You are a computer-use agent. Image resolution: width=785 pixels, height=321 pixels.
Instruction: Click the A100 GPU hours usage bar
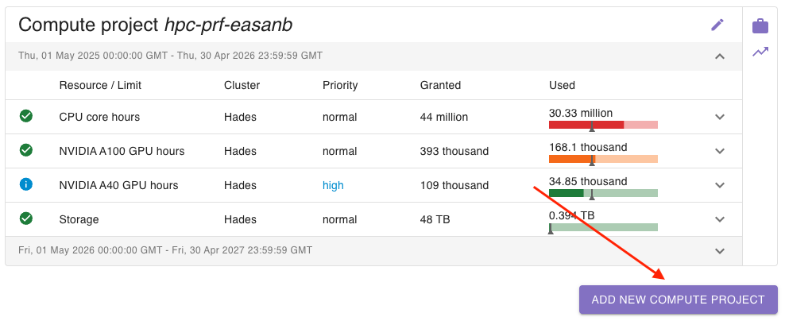[603, 159]
